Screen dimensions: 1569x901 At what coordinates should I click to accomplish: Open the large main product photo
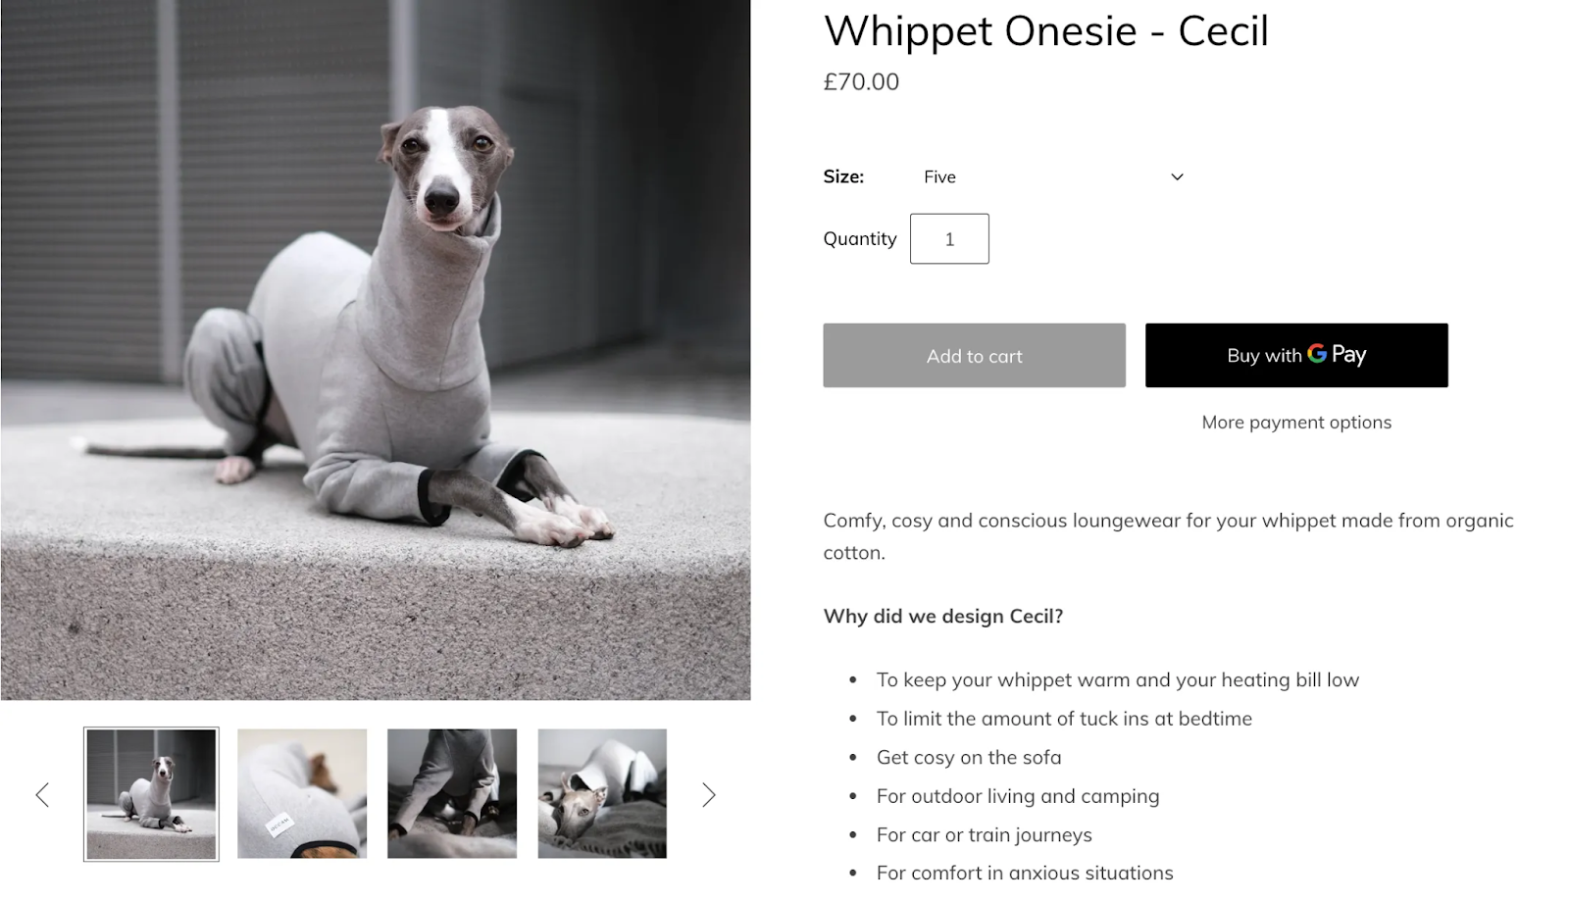click(376, 350)
